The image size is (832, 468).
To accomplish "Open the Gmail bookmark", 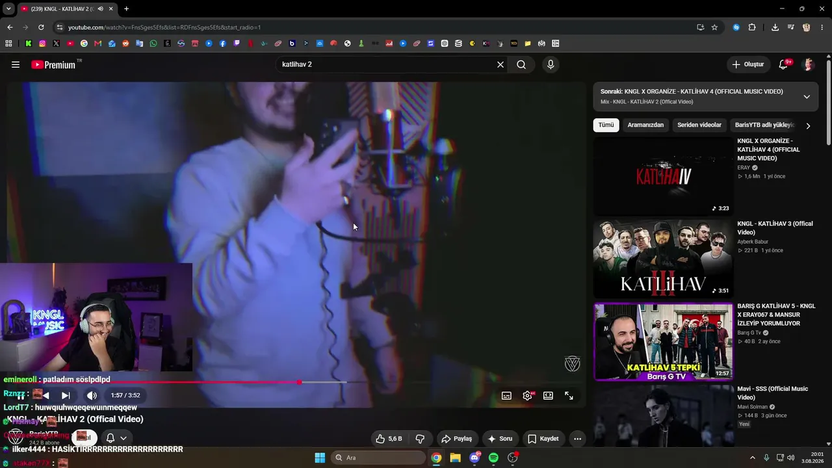I will 98,44.
